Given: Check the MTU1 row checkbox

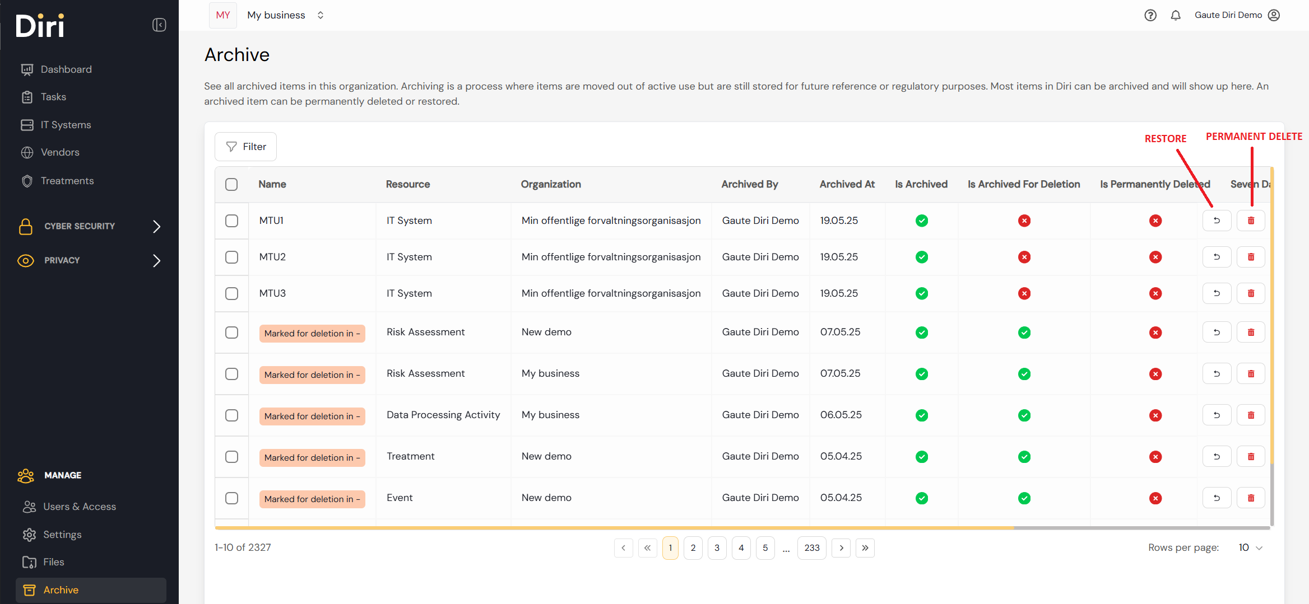Looking at the screenshot, I should coord(231,221).
